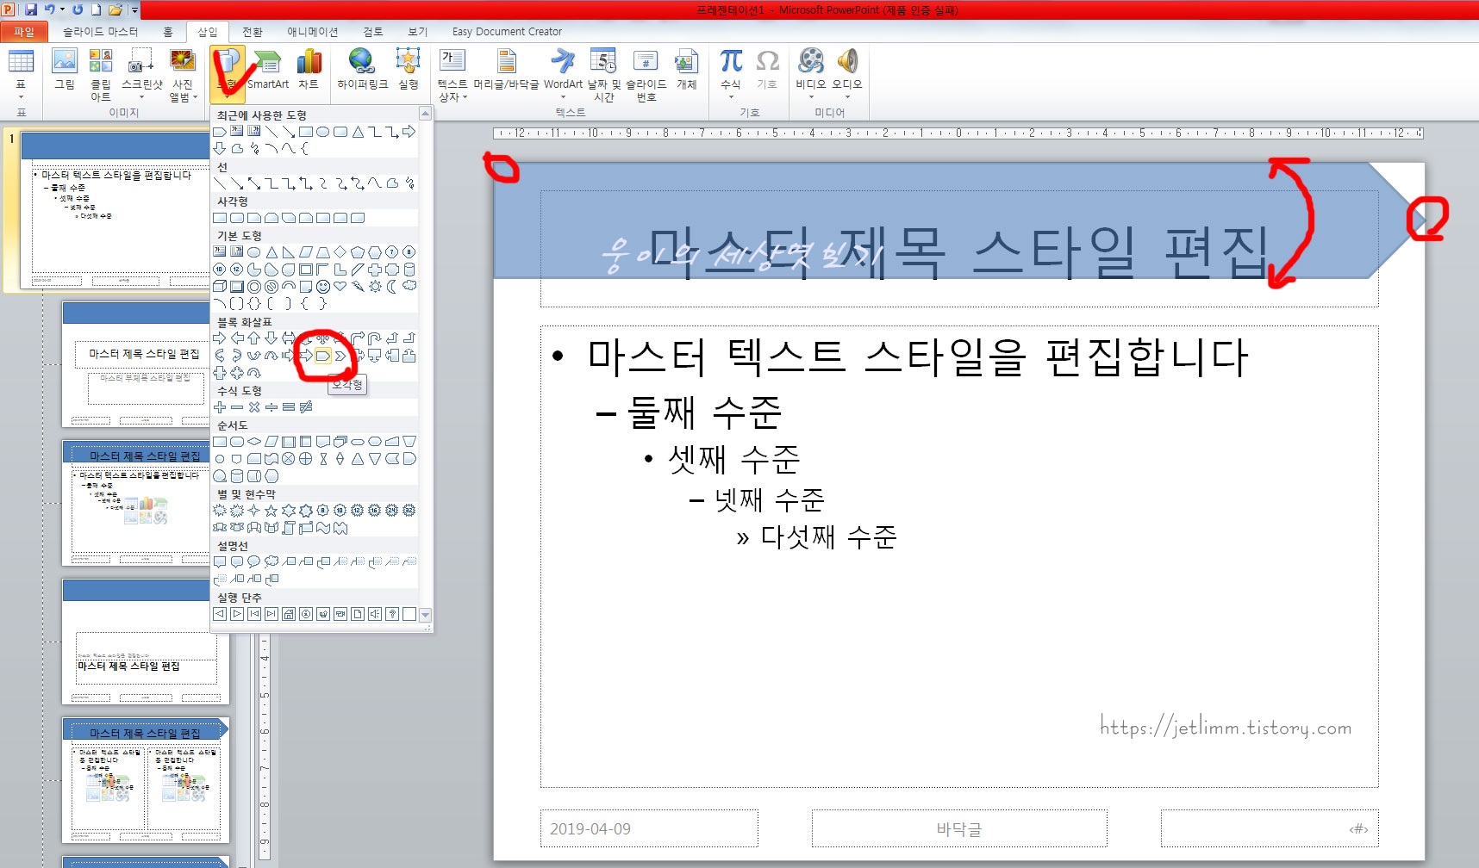Open Customize Quick Access Toolbar dropdown
Image resolution: width=1479 pixels, height=868 pixels.
[x=134, y=10]
